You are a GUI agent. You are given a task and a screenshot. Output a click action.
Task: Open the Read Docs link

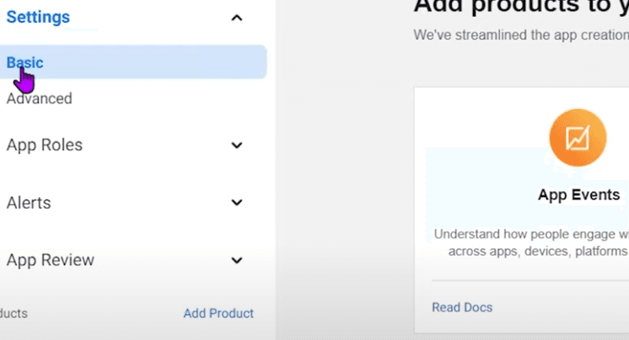pyautogui.click(x=462, y=307)
